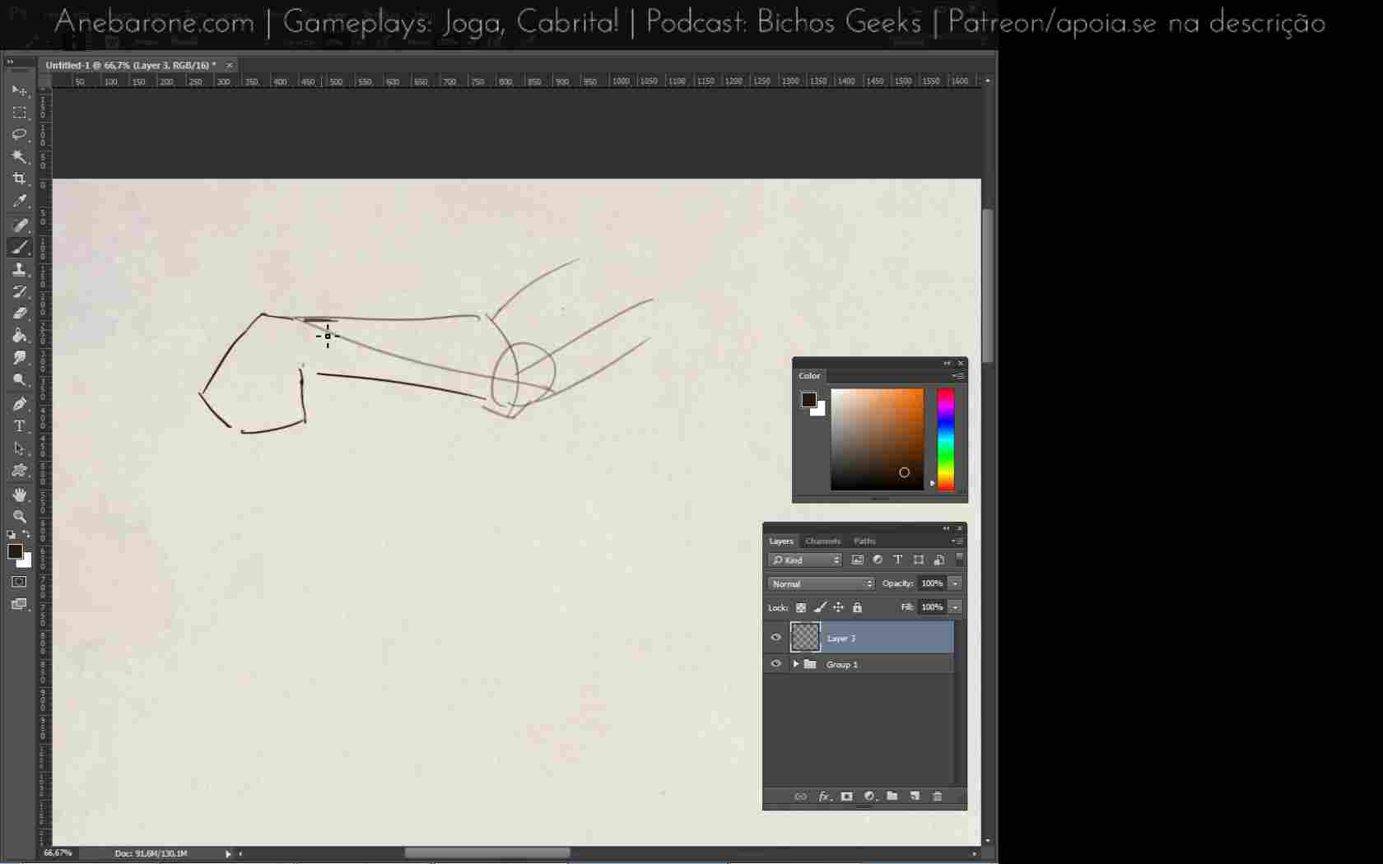Select the Untitled-1 document tab

[131, 65]
